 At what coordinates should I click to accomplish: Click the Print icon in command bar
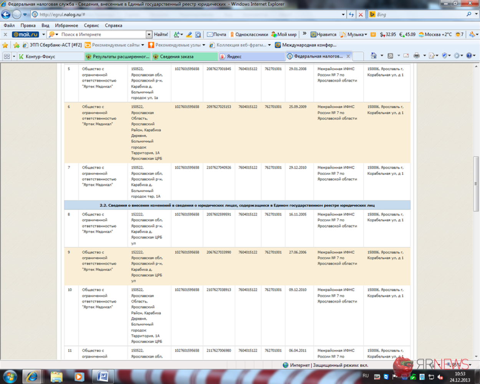tap(417, 56)
